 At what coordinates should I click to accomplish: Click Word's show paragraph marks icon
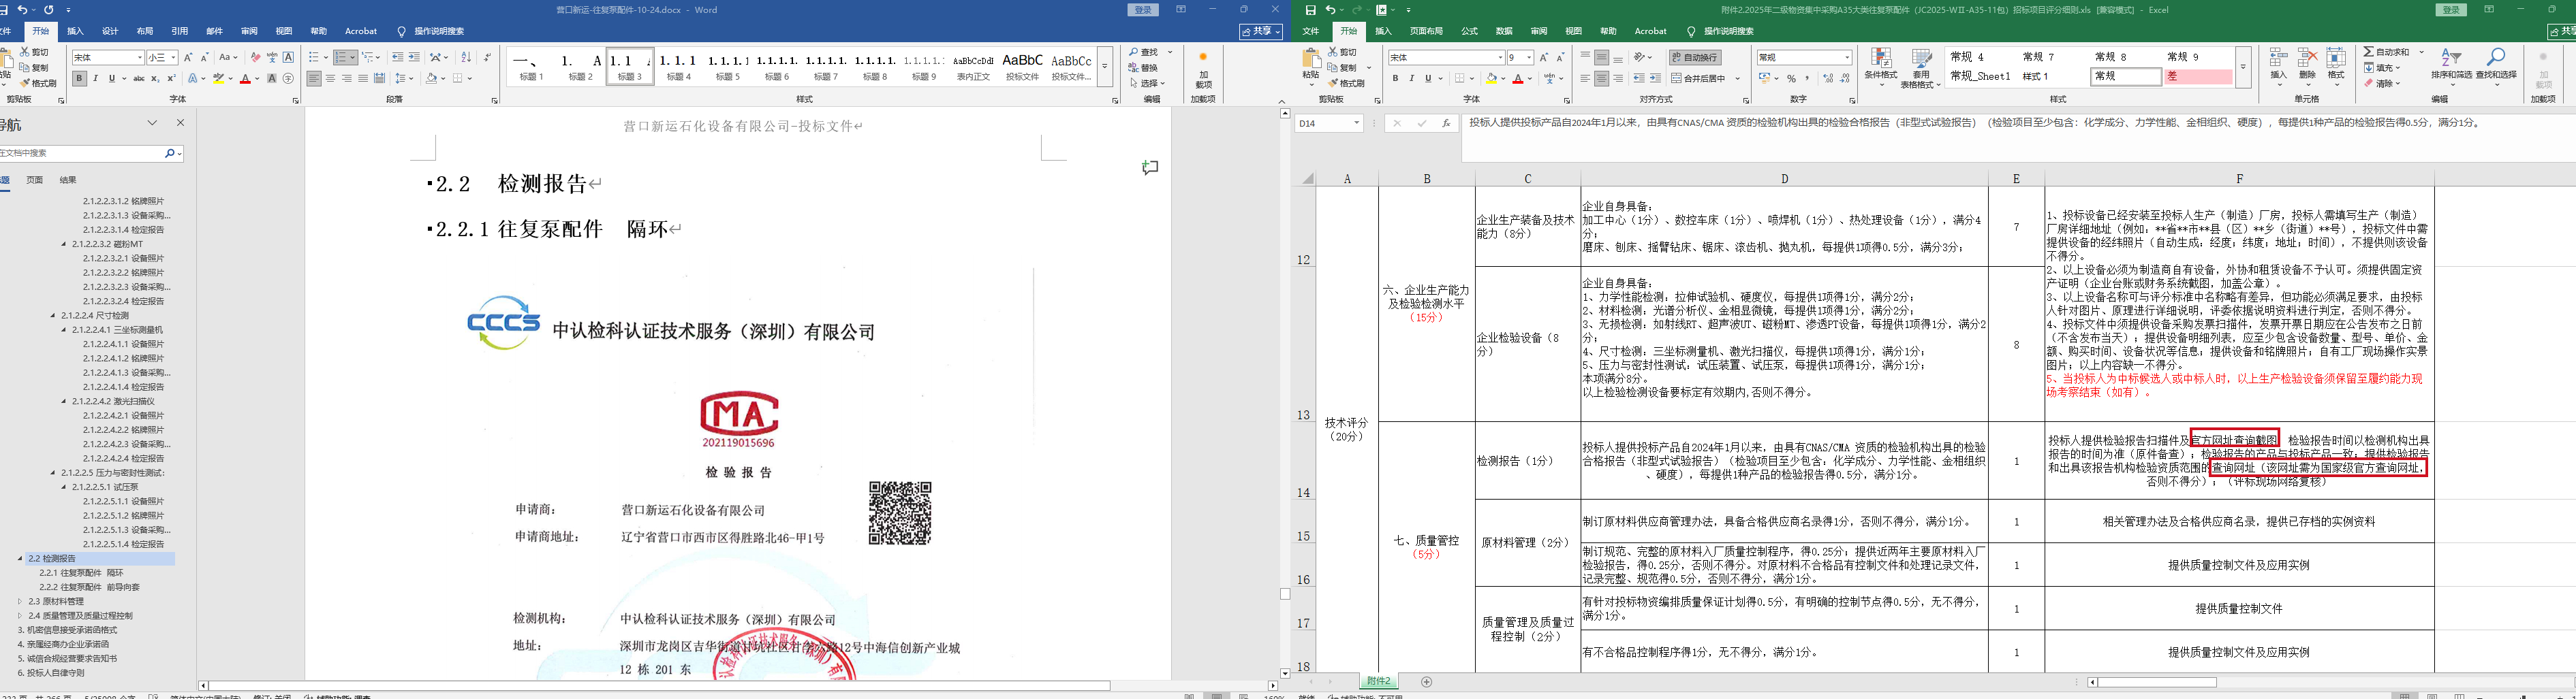[487, 57]
